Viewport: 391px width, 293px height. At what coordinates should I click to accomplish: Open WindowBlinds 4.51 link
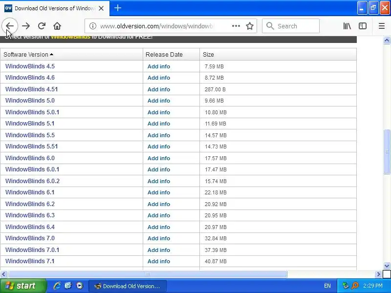point(31,89)
